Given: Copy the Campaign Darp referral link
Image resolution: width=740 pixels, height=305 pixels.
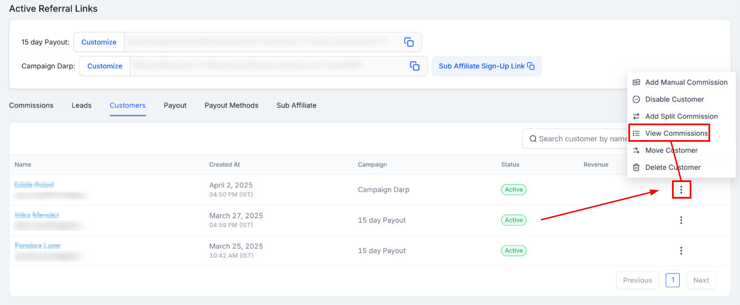Looking at the screenshot, I should point(414,66).
